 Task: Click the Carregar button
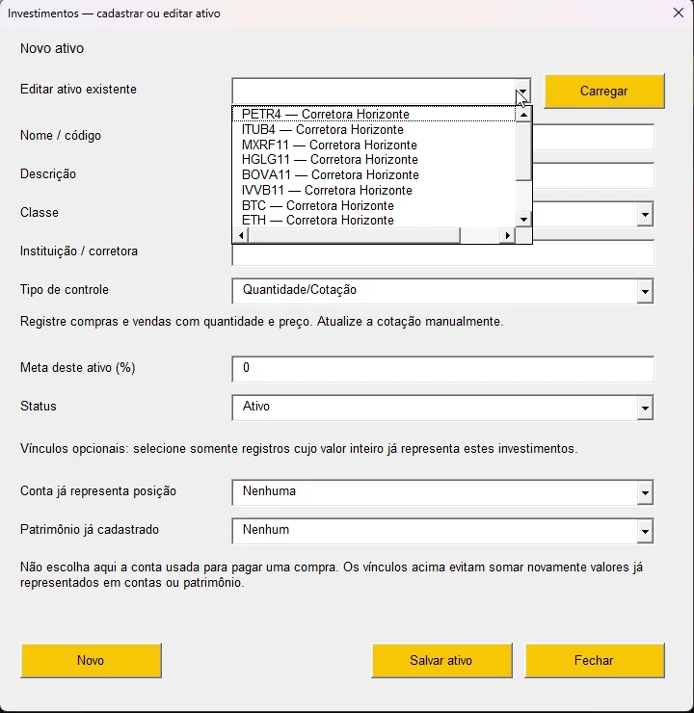pos(604,91)
